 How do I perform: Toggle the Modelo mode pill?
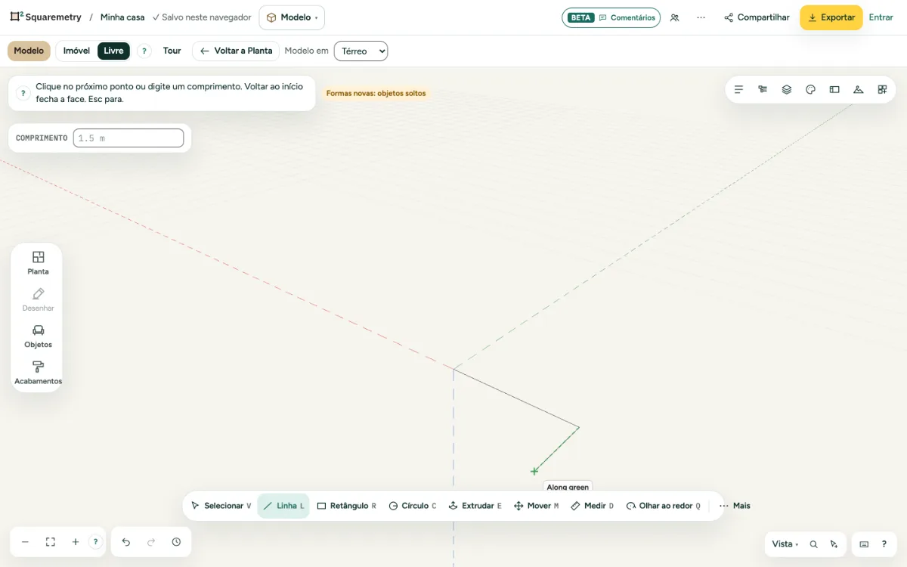(29, 51)
